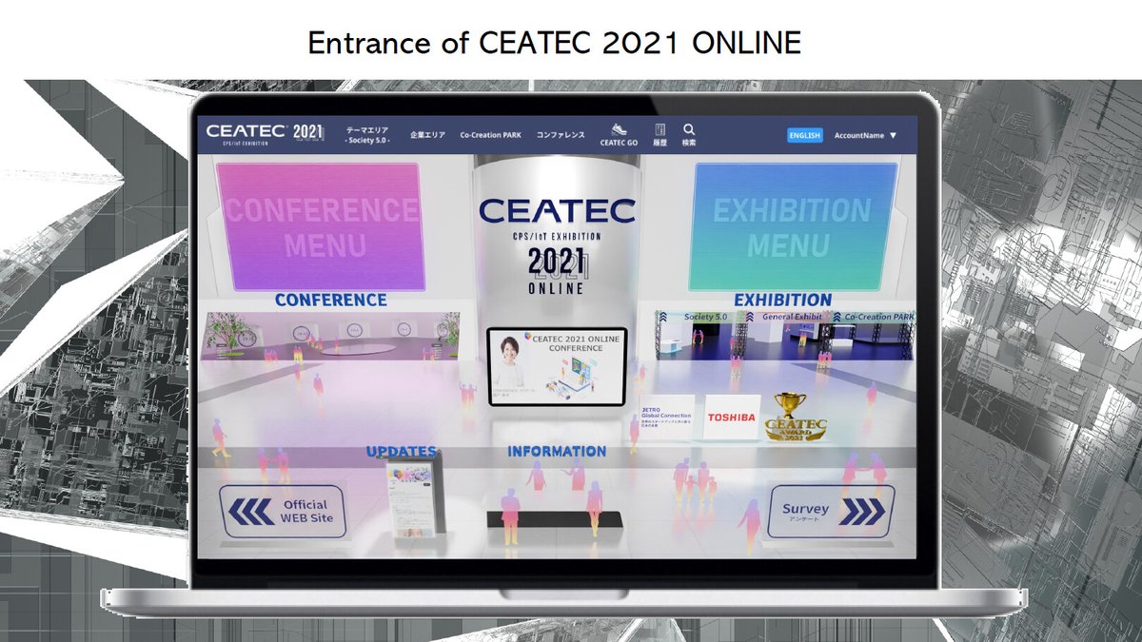Select Co-Creation PARK in the navbar

pos(490,135)
